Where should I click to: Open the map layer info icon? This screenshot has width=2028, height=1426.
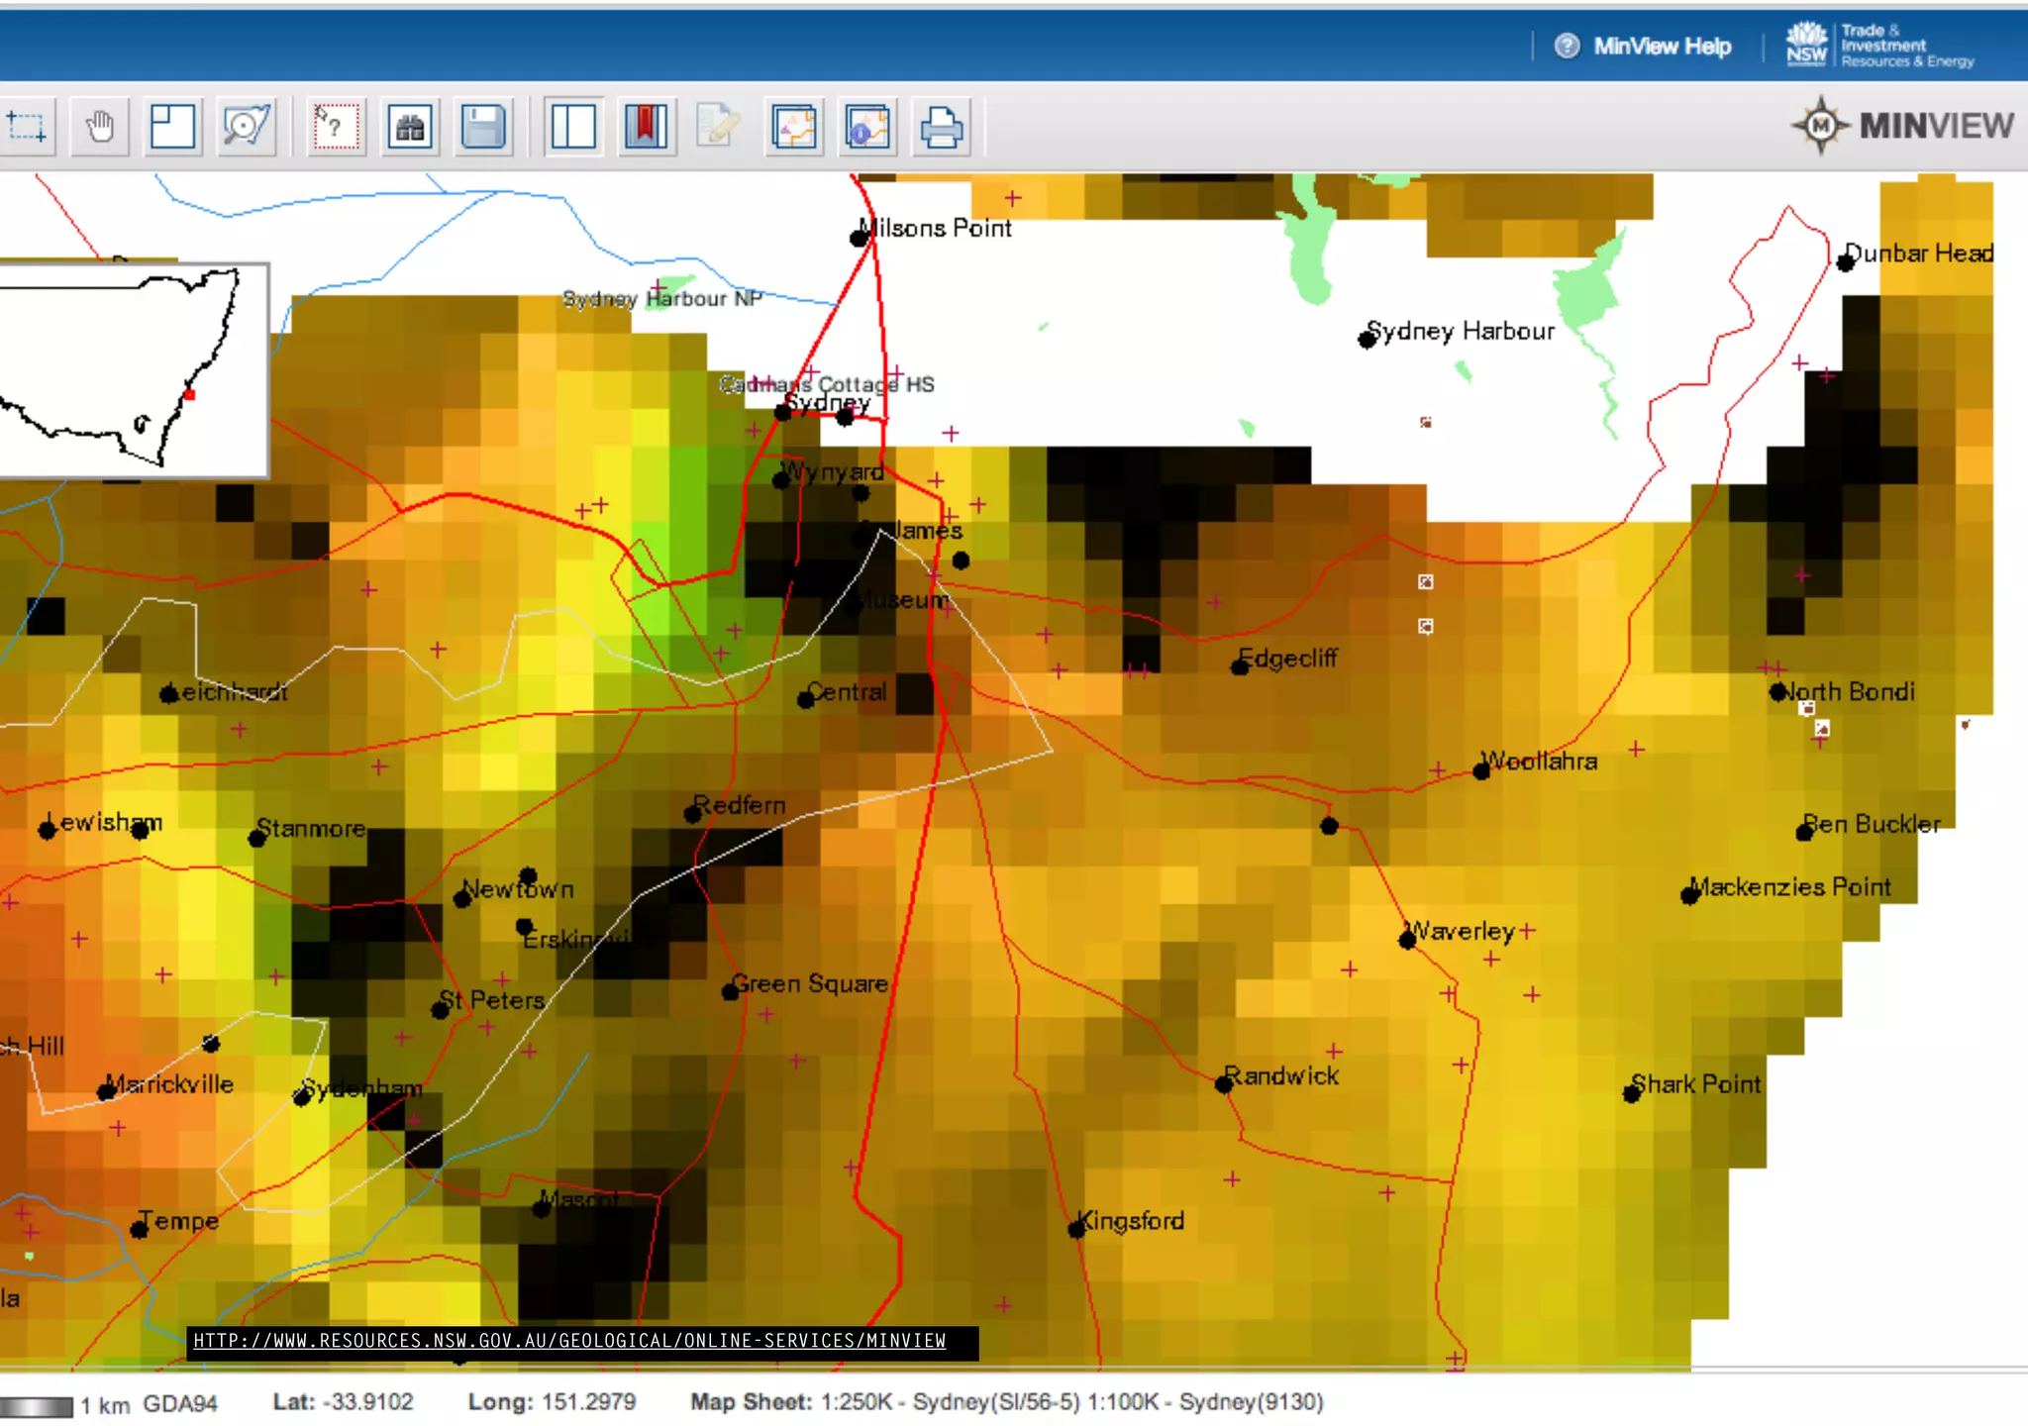point(867,127)
